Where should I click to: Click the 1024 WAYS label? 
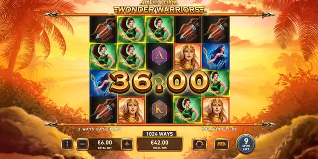(160, 134)
